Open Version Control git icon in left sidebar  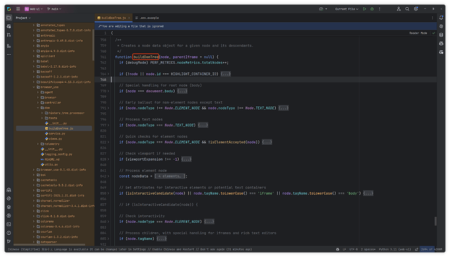[x=9, y=241]
